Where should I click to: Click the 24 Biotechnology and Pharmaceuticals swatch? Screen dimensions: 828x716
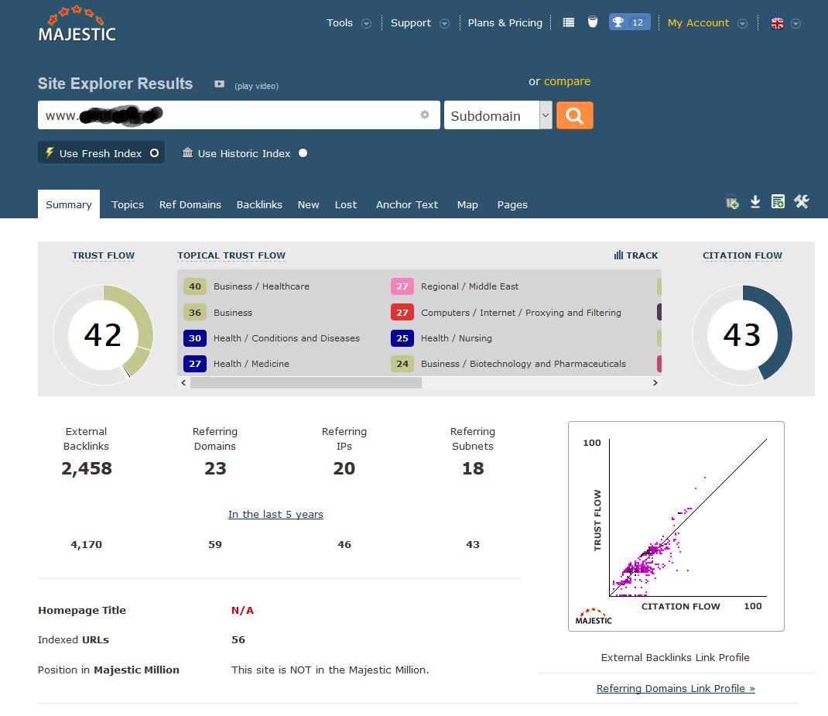pyautogui.click(x=402, y=363)
